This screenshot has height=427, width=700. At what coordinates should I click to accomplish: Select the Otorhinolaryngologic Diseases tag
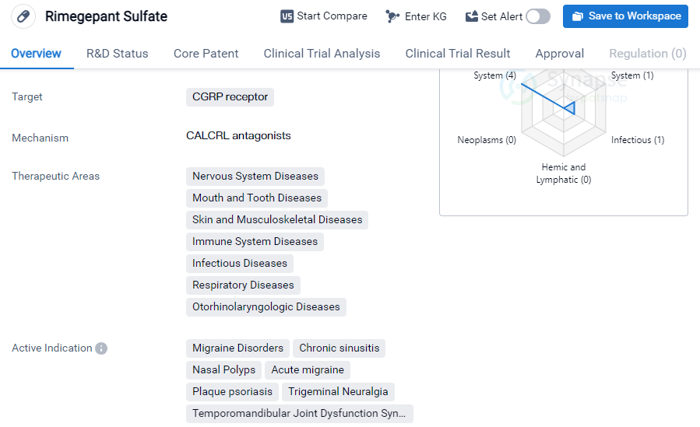pyautogui.click(x=266, y=307)
